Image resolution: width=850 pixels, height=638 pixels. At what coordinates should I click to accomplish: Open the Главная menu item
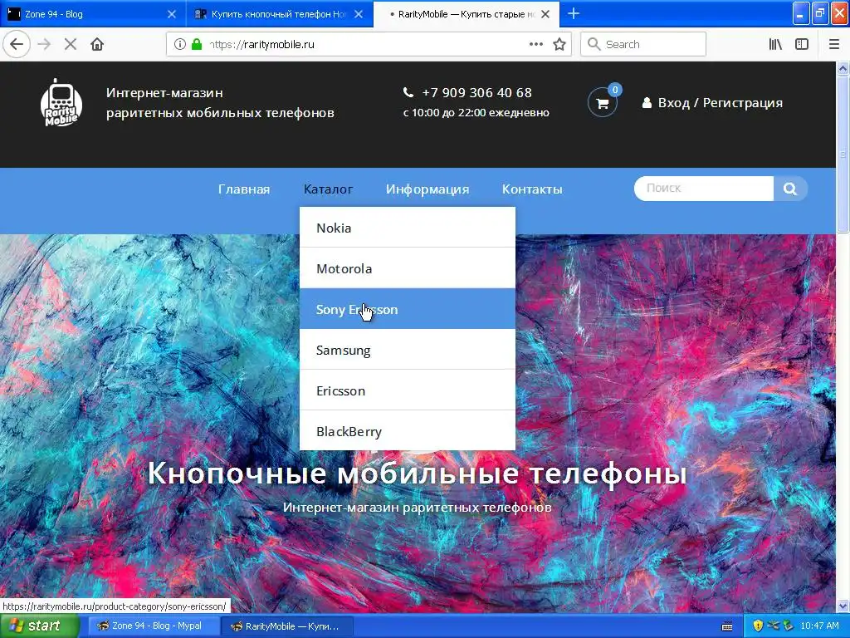(x=244, y=189)
